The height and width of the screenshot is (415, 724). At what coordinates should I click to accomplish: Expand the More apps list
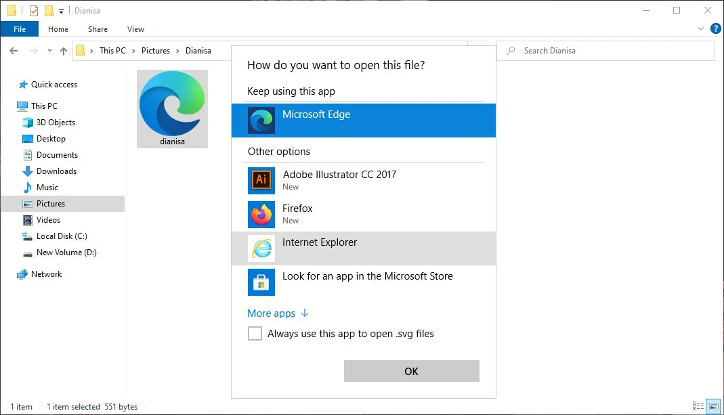coord(278,313)
